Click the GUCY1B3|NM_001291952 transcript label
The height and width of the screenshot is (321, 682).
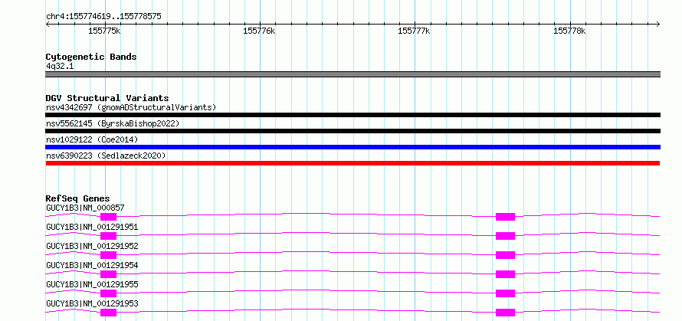pyautogui.click(x=92, y=246)
